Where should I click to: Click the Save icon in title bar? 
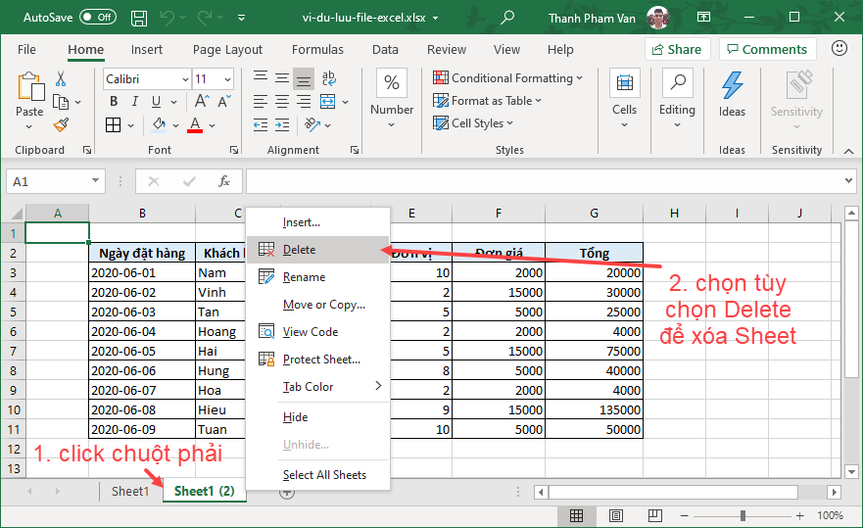(139, 19)
